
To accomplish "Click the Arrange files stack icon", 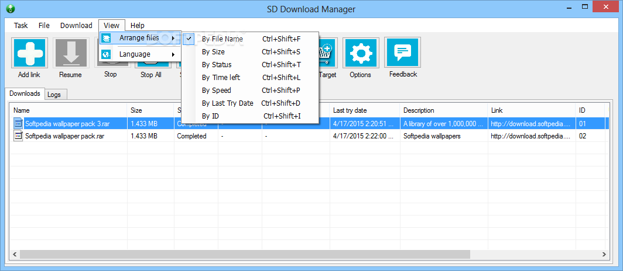I will click(x=105, y=38).
